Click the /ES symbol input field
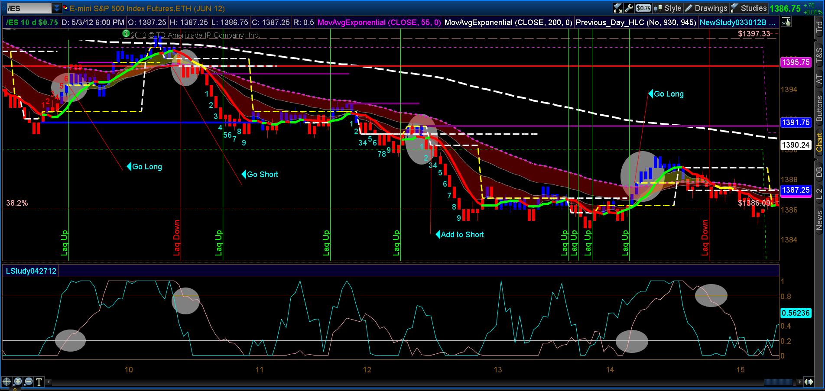This screenshot has width=825, height=391. [x=29, y=8]
